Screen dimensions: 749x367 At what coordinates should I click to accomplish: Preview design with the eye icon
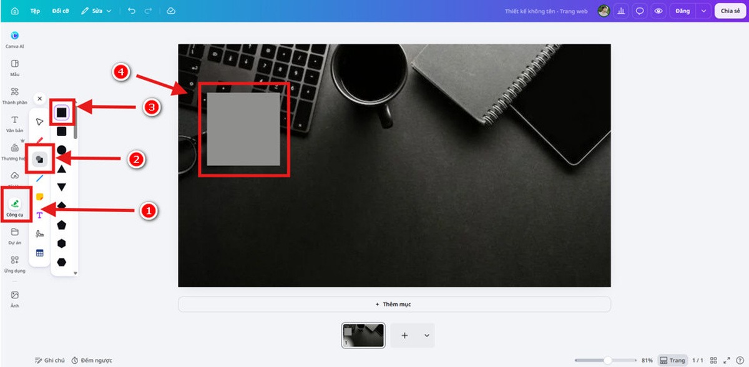[658, 11]
